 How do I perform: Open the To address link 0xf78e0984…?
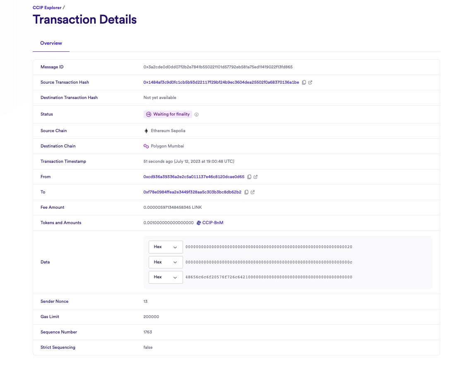click(192, 192)
